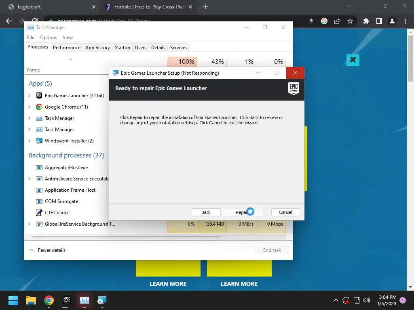Open File Explorer from the taskbar
Image resolution: width=414 pixels, height=310 pixels.
click(31, 300)
